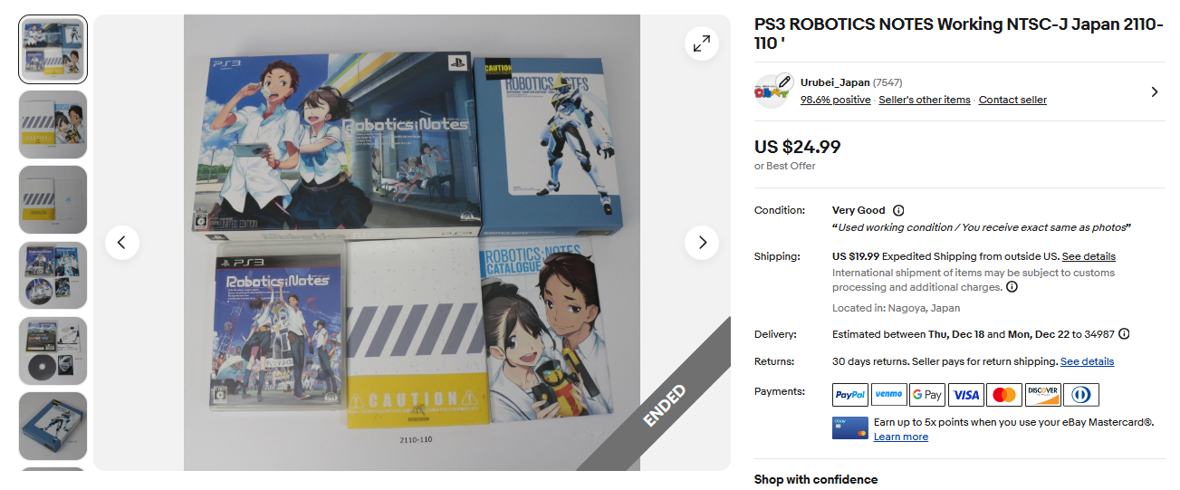Open returns See details link
Screen dimensions: 1180x490
[x=1087, y=361]
